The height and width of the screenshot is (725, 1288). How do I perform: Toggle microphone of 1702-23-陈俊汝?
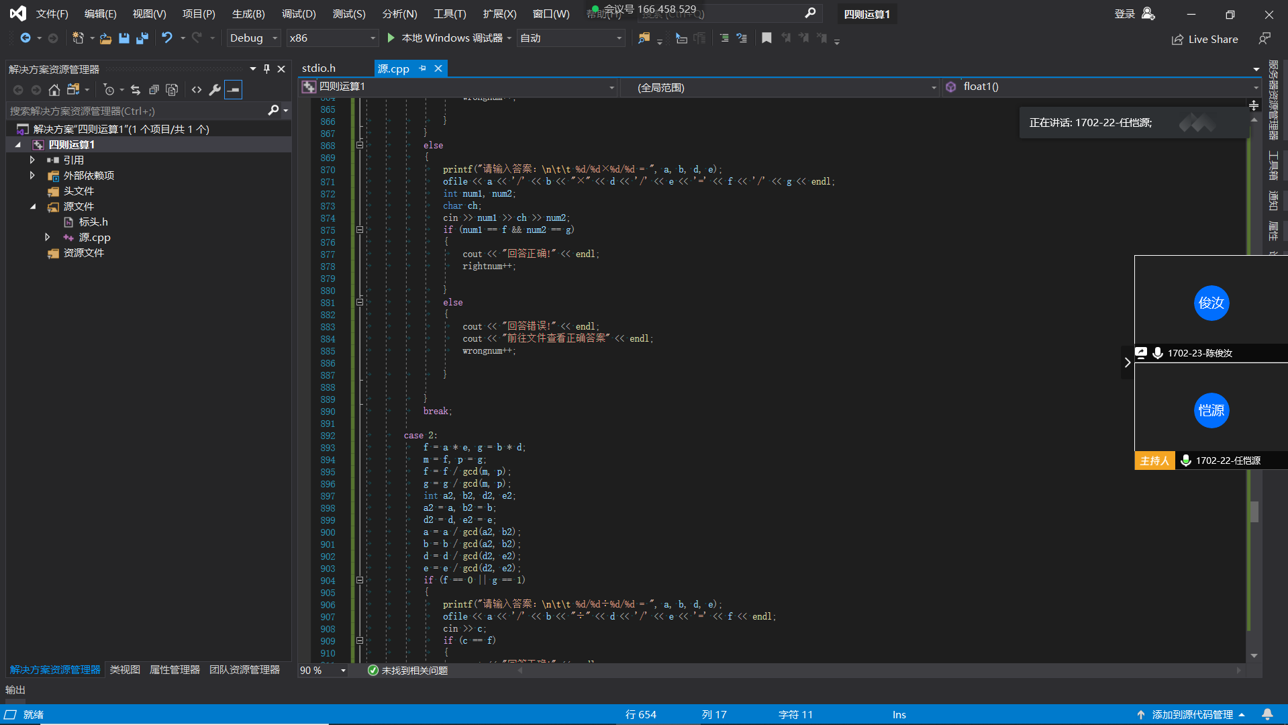click(x=1158, y=353)
